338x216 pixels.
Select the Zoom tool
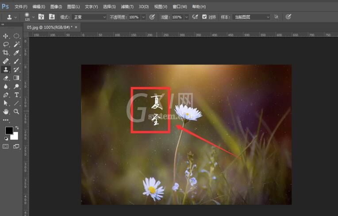(x=16, y=111)
